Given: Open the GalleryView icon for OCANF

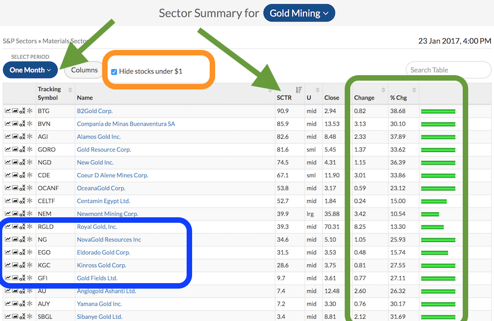Looking at the screenshot, I should 15,188.
